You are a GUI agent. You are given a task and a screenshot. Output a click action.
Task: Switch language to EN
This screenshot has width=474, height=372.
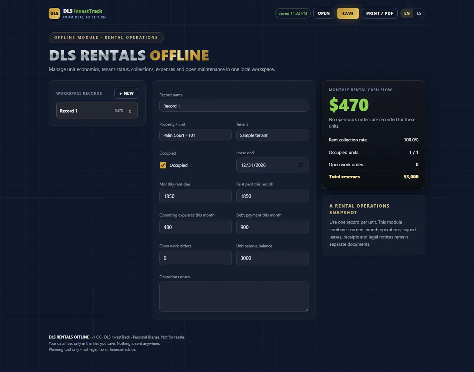[x=407, y=13]
